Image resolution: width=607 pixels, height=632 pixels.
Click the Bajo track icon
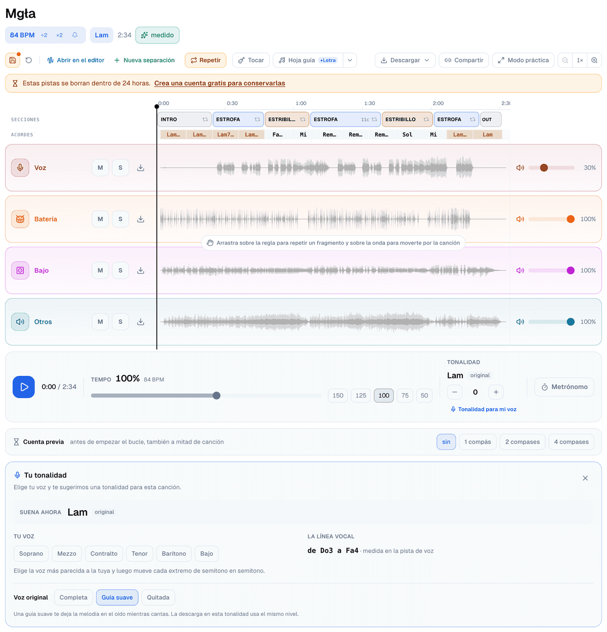20,270
